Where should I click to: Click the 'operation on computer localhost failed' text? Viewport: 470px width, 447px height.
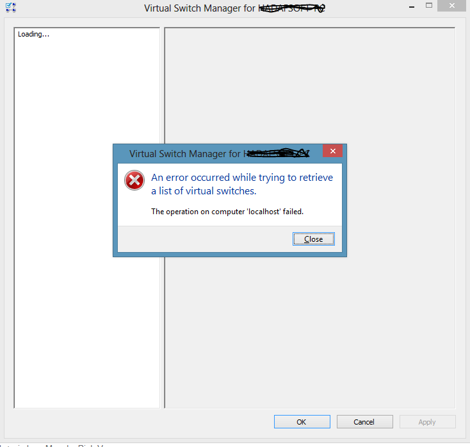click(227, 212)
